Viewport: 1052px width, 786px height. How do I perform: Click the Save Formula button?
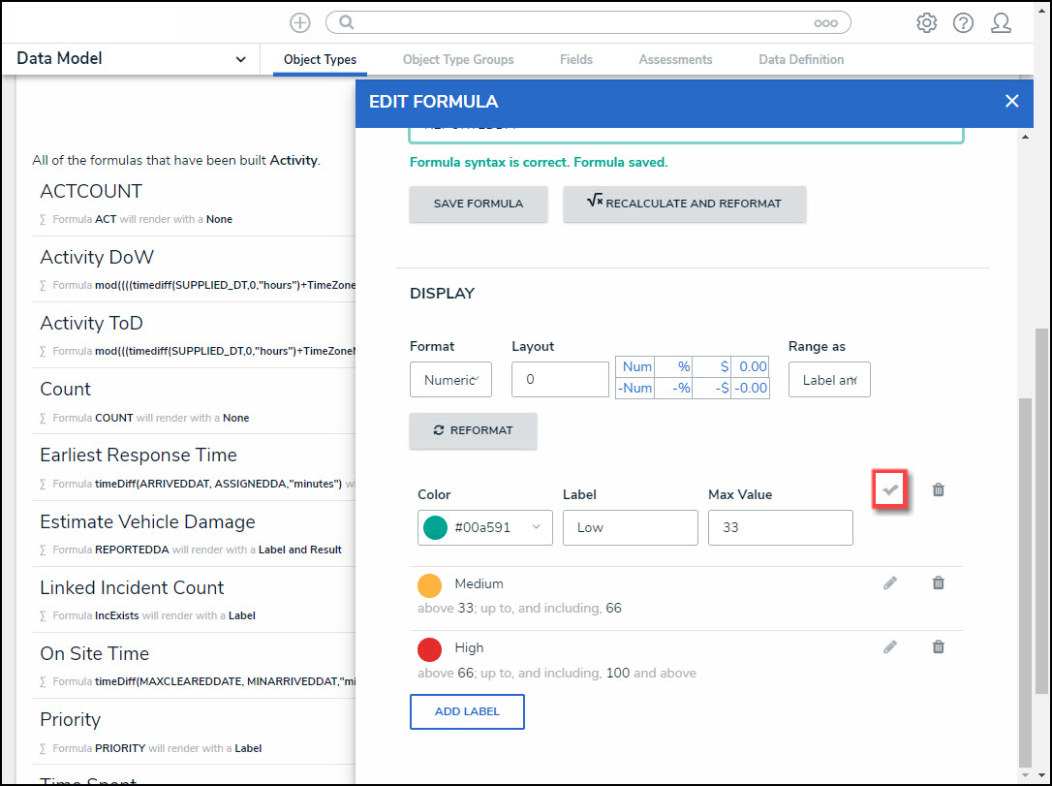(x=478, y=204)
